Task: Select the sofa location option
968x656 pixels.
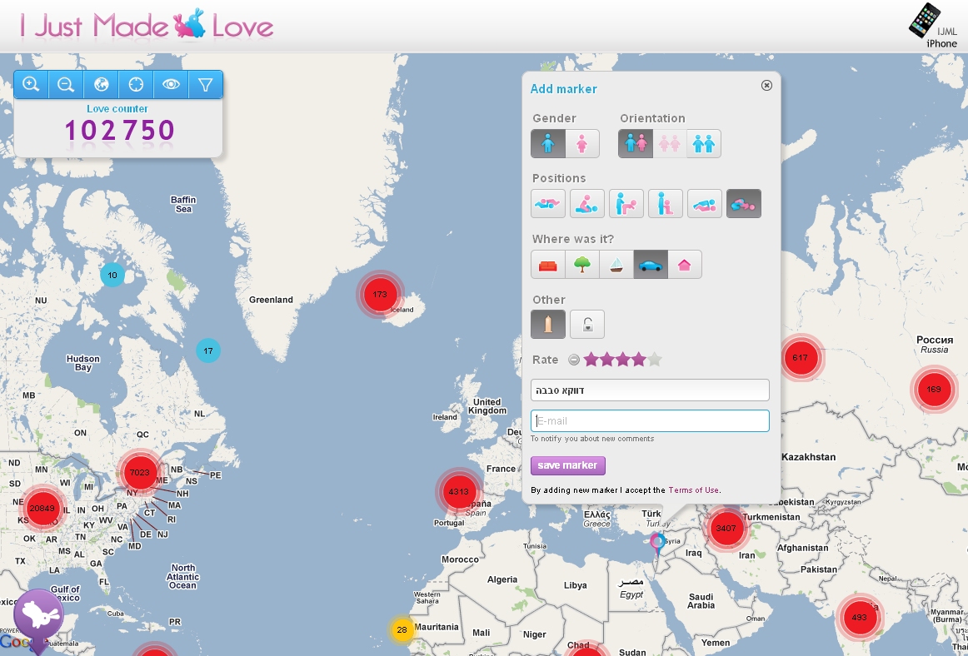Action: [548, 265]
